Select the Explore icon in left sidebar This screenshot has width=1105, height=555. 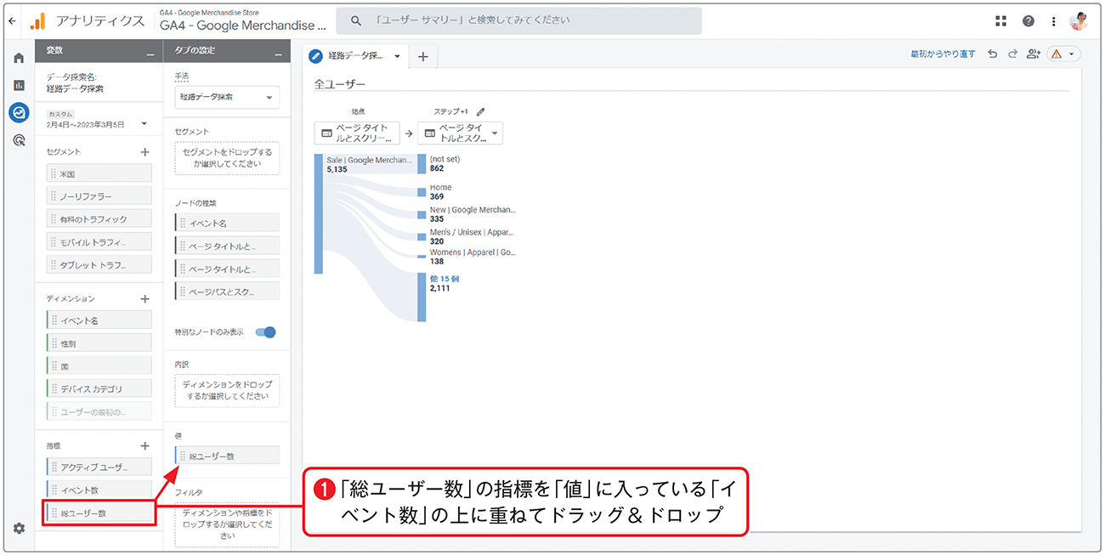point(19,113)
